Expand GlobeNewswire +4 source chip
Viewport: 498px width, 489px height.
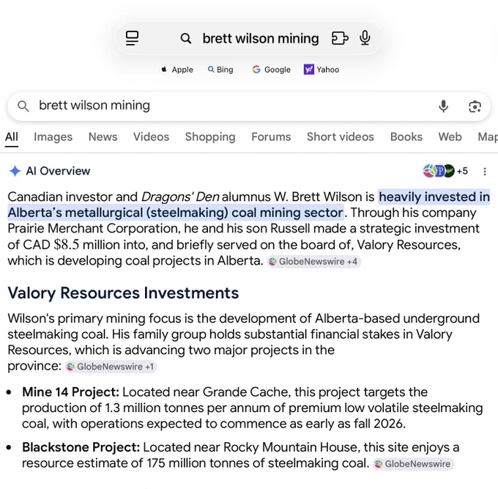click(313, 261)
